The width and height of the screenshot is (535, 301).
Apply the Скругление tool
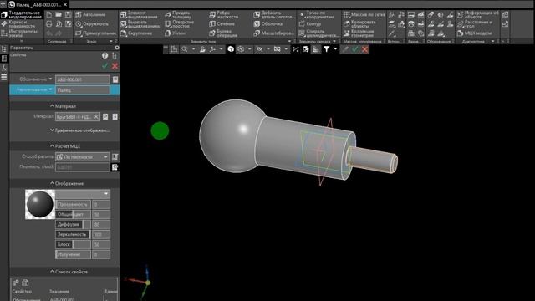(x=136, y=33)
